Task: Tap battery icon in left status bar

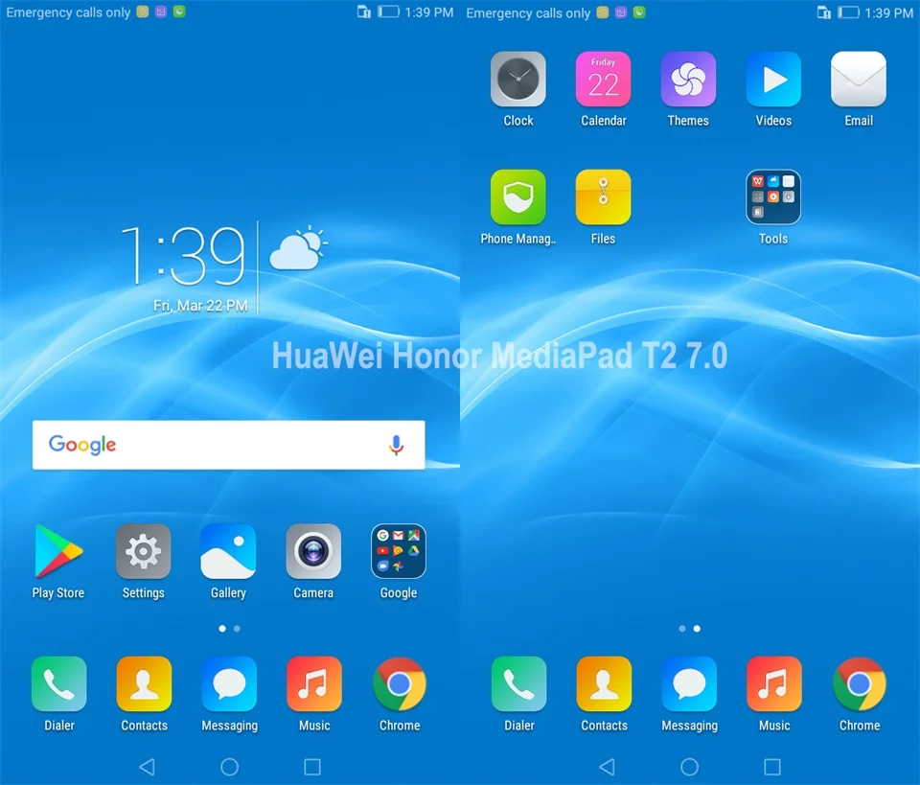Action: point(388,12)
